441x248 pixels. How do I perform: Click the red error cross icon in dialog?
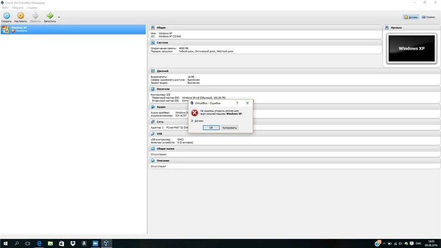pyautogui.click(x=195, y=113)
